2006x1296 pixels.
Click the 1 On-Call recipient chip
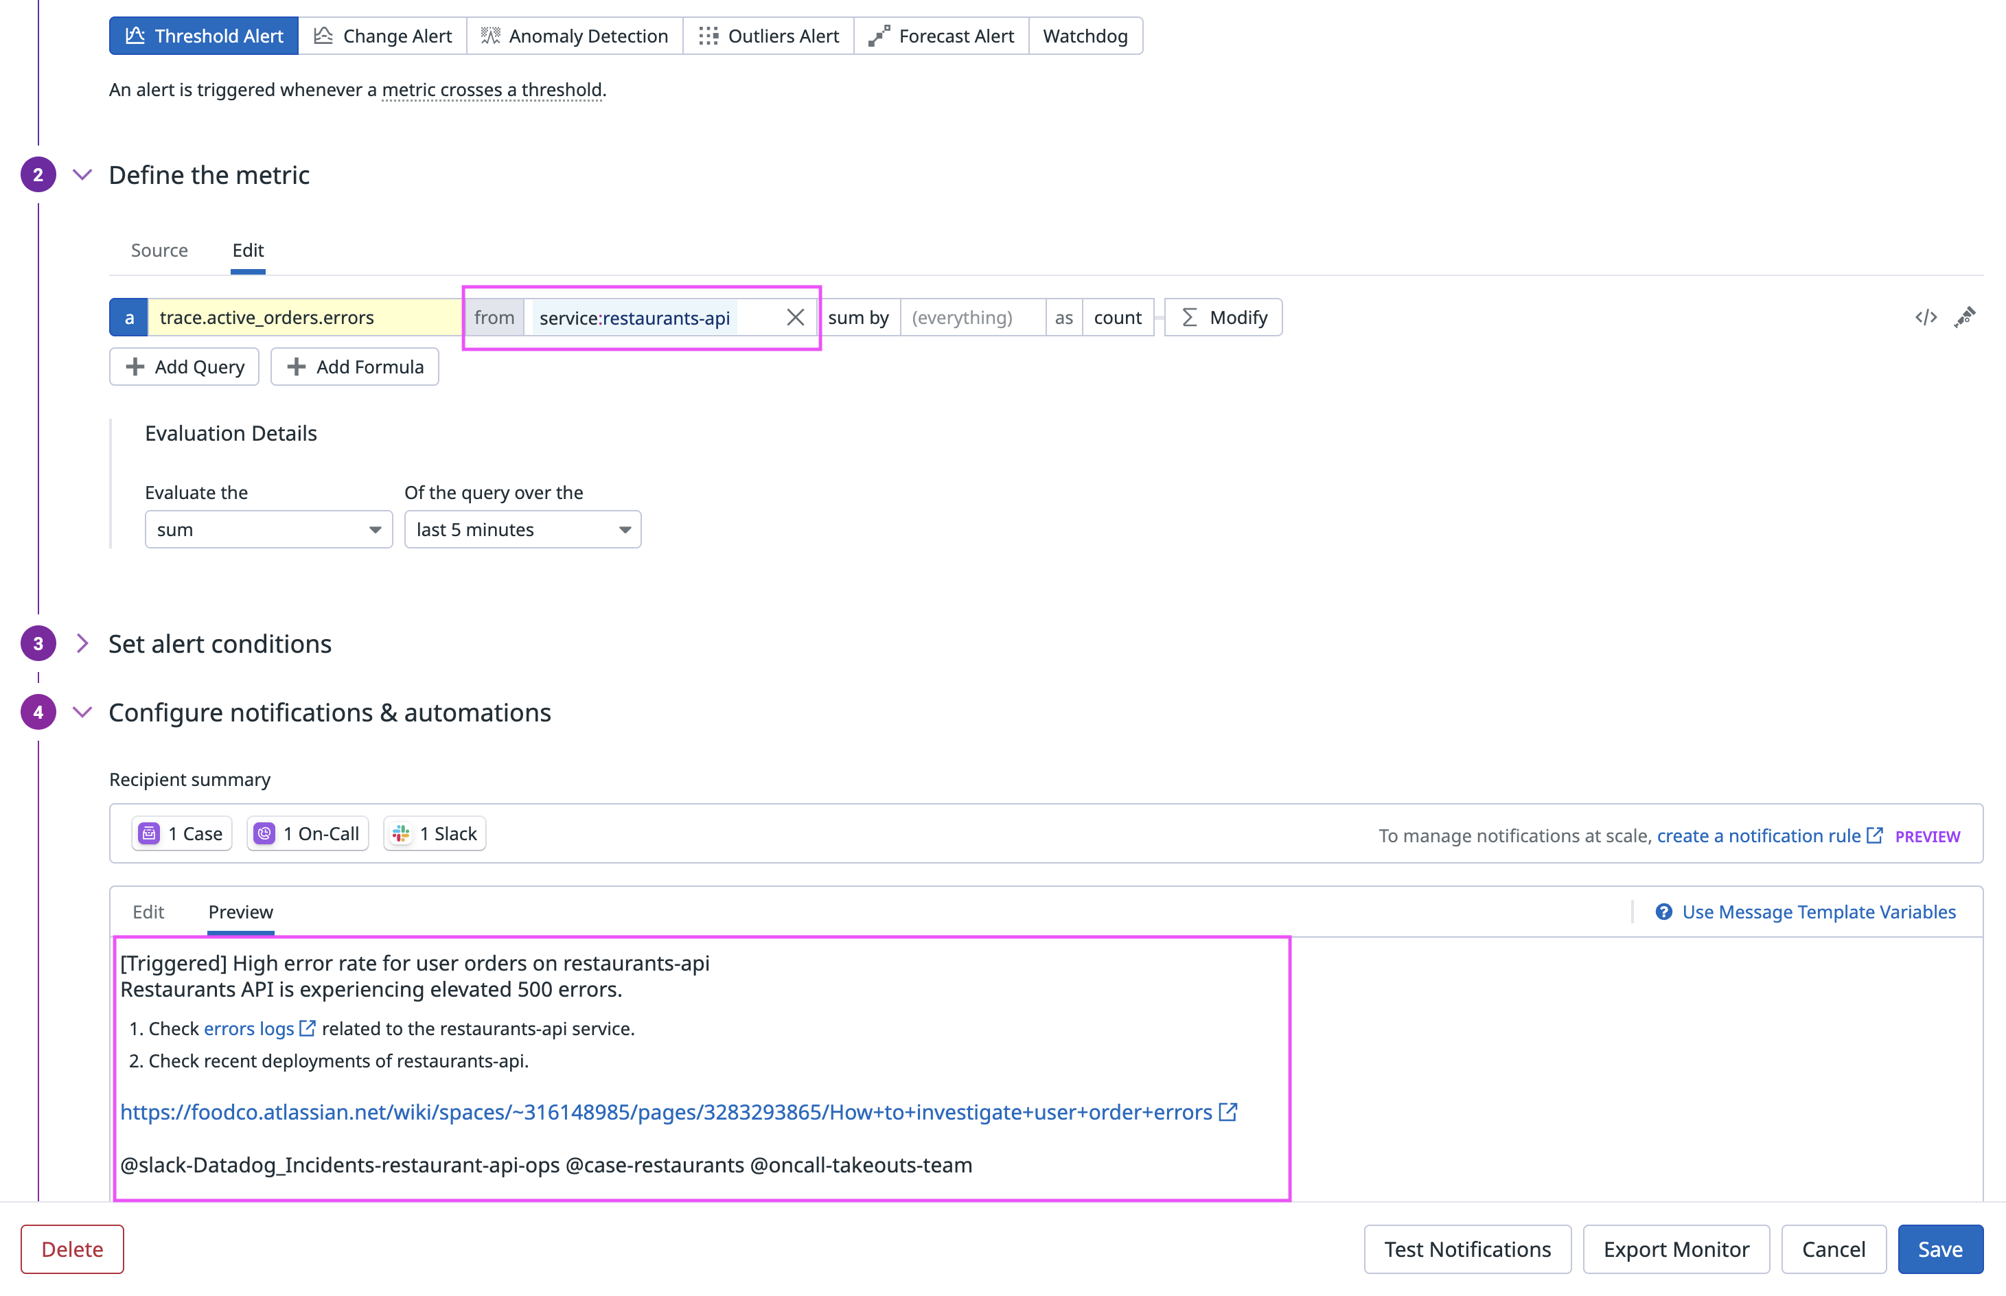(x=307, y=833)
